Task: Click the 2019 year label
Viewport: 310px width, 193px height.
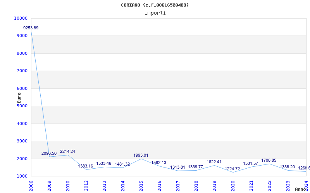Action: click(x=215, y=186)
